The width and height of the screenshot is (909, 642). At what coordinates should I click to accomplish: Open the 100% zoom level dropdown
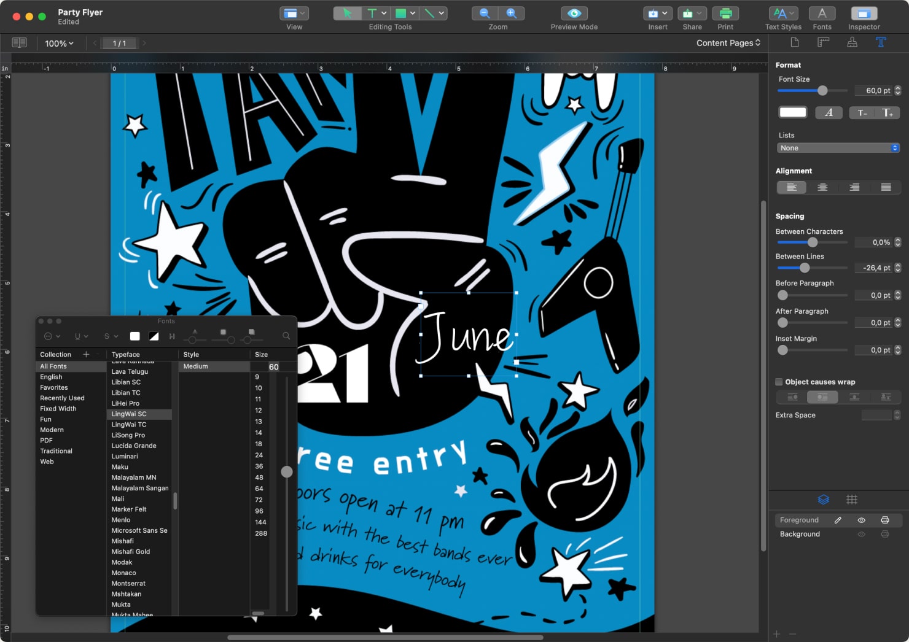tap(59, 43)
